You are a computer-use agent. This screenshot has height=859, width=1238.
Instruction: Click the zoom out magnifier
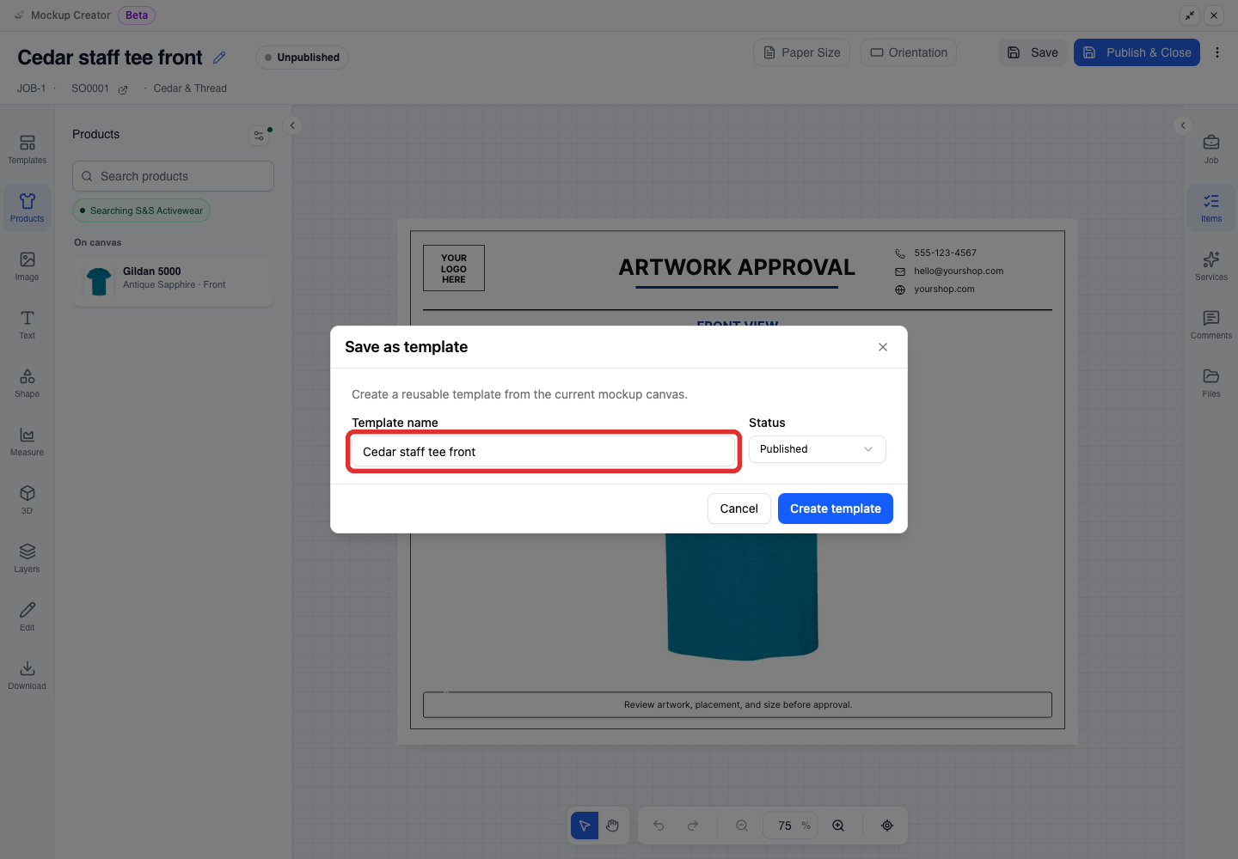tap(742, 825)
